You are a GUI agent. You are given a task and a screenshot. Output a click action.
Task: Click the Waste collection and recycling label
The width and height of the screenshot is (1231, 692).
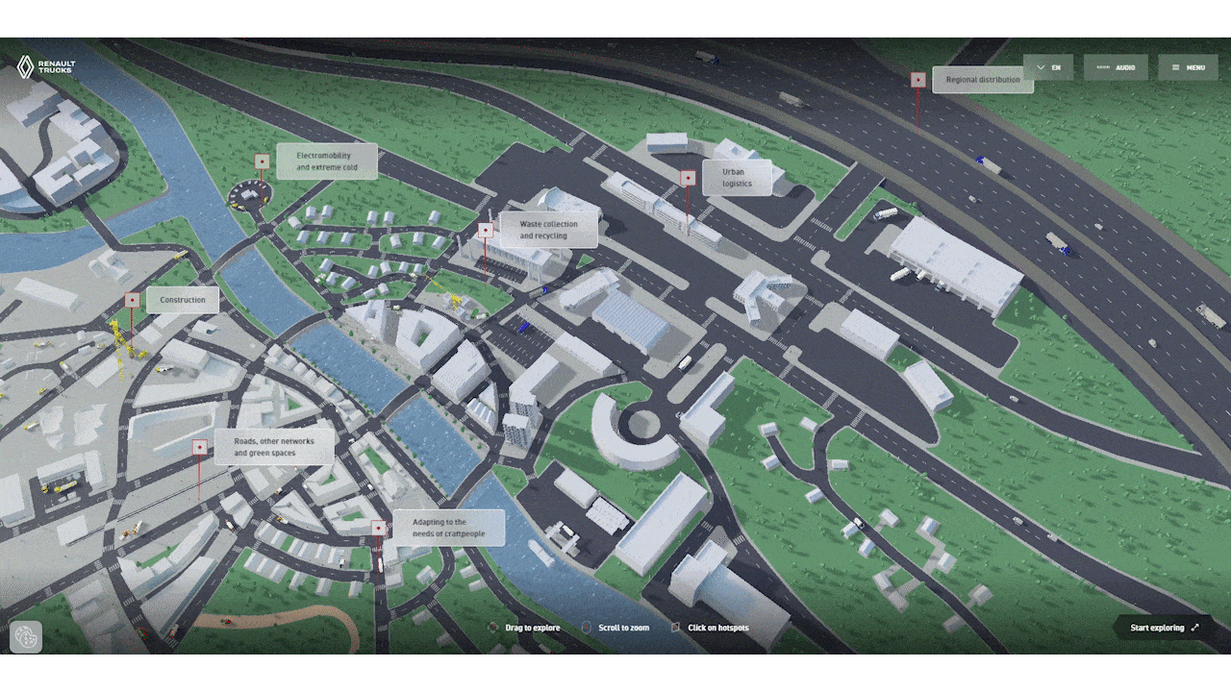coord(549,231)
